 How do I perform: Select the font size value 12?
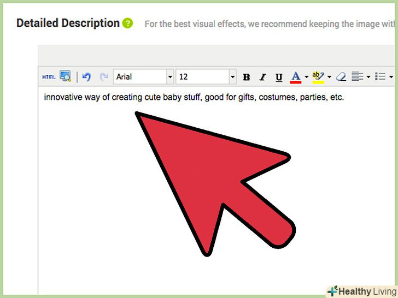(202, 76)
